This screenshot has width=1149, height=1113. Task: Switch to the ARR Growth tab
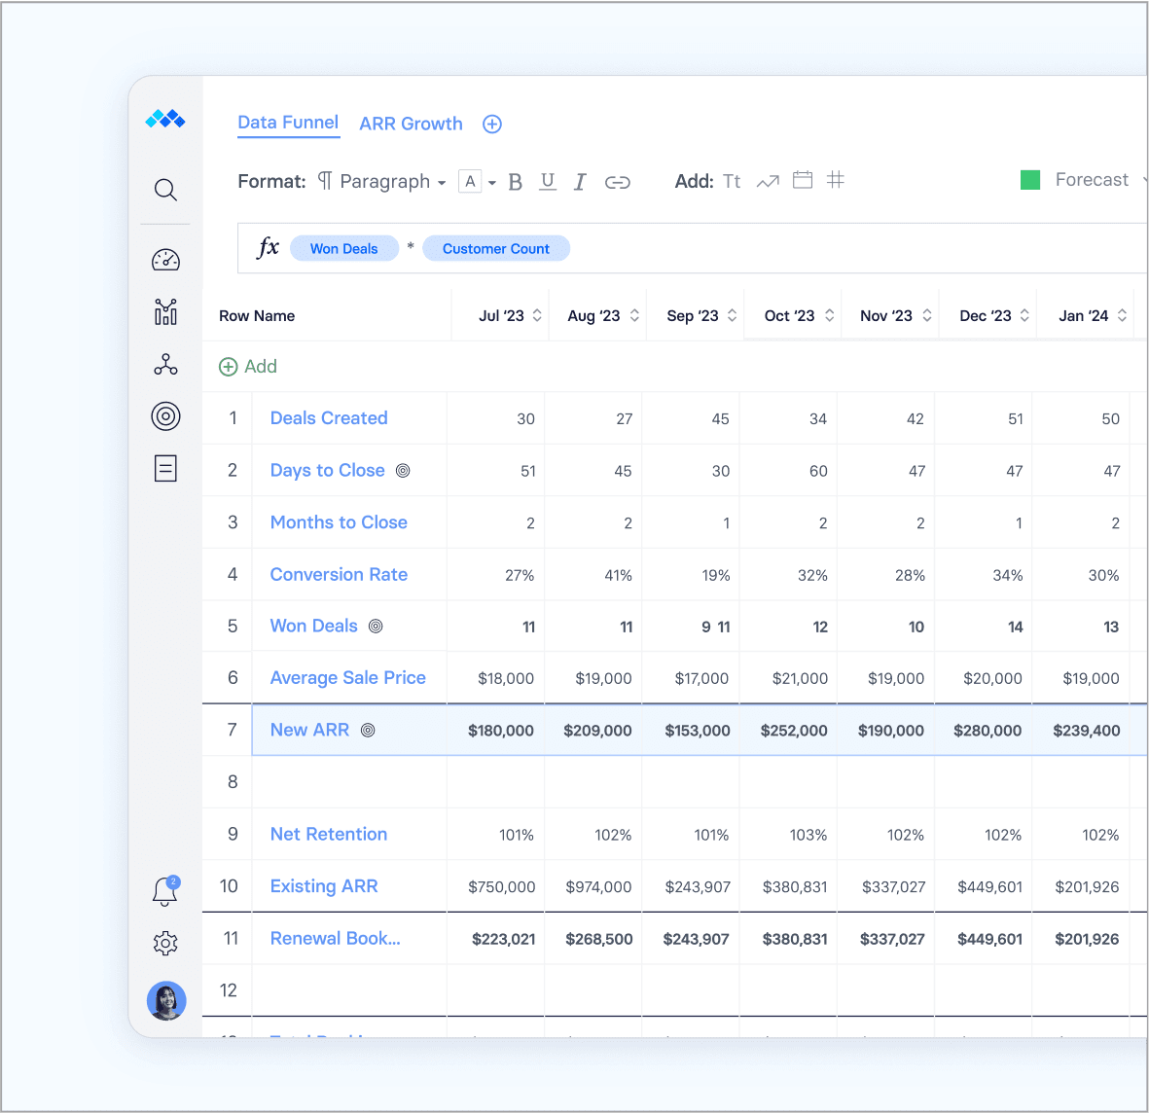click(x=412, y=124)
